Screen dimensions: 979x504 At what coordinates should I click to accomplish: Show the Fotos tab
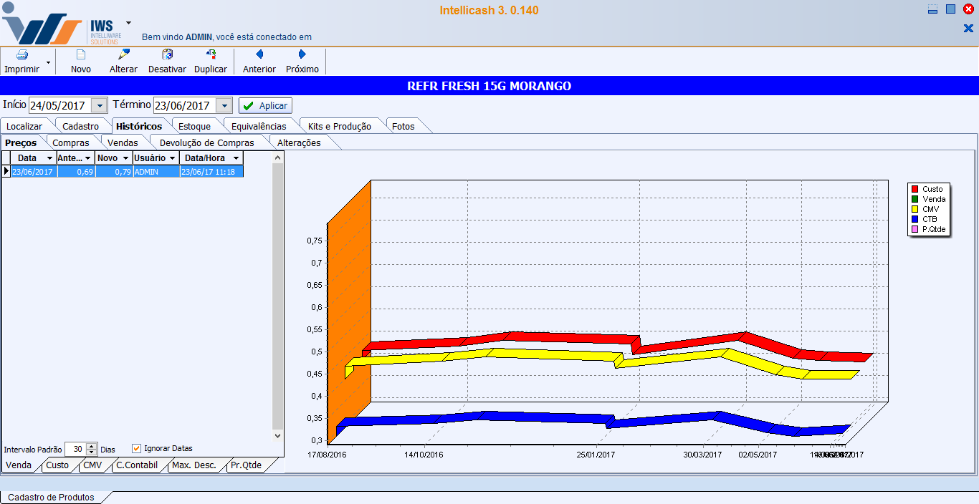403,126
